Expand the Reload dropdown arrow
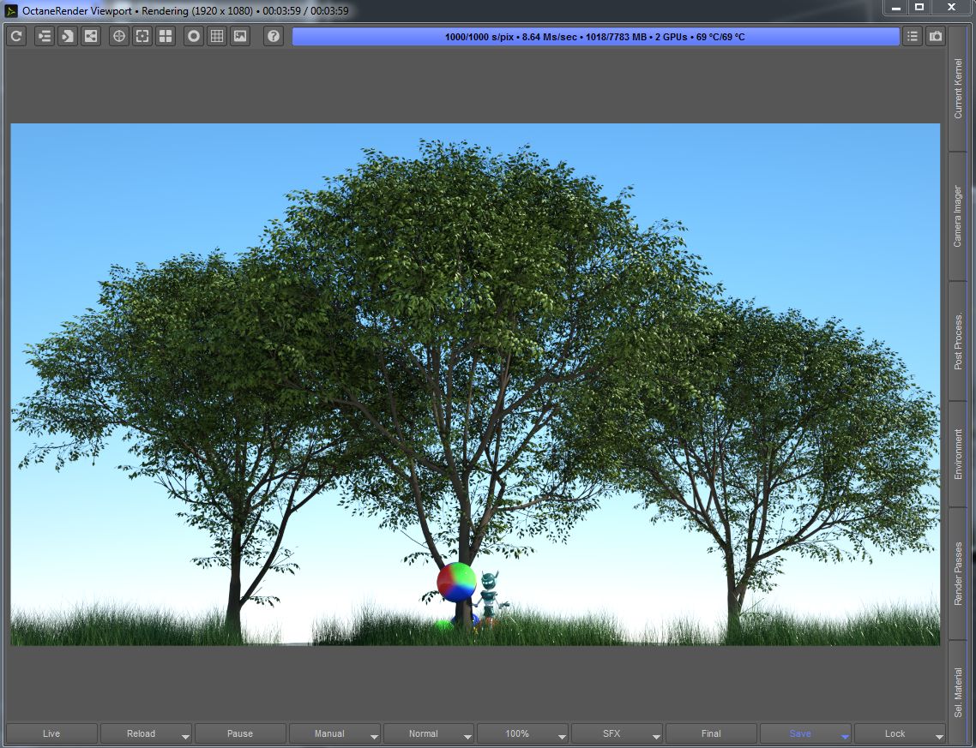 185,736
